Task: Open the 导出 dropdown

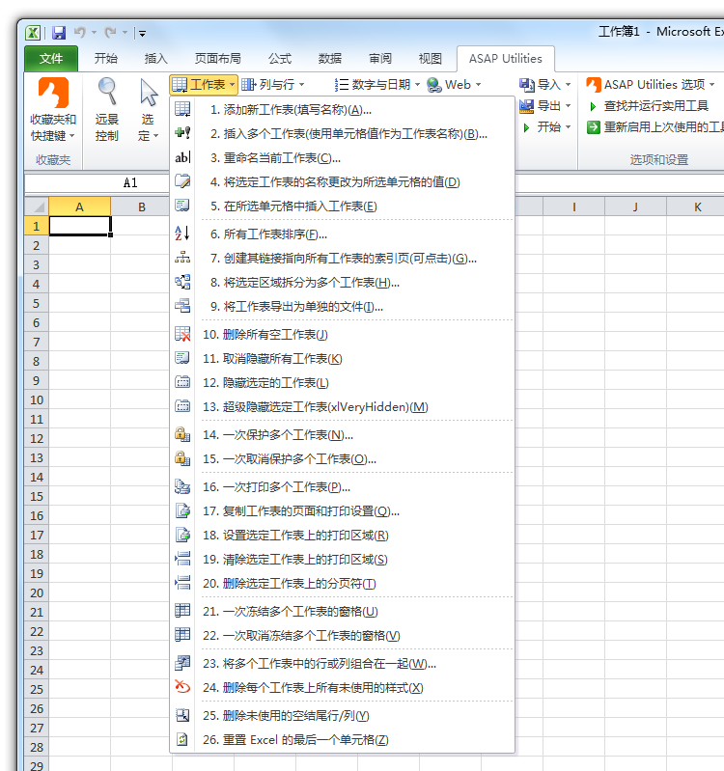Action: tap(545, 106)
